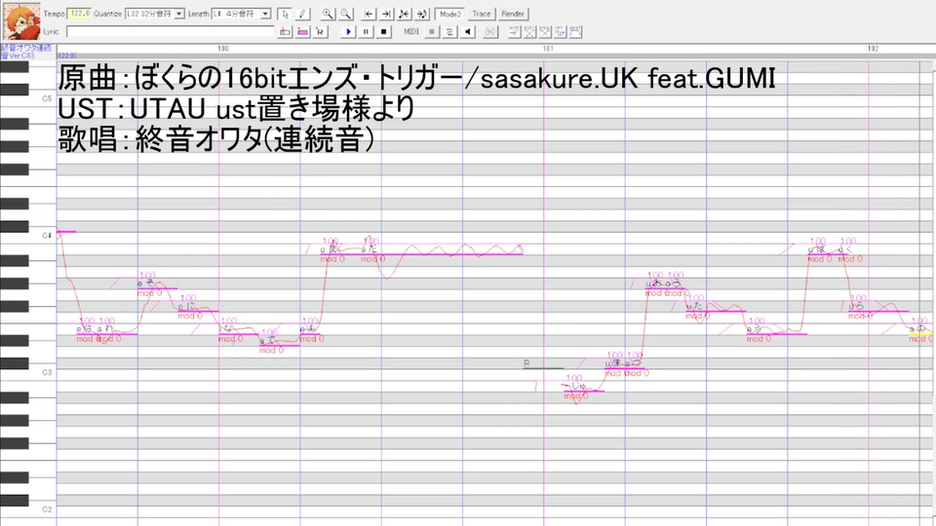Click the vibrato wave icon
936x526 pixels.
point(560,31)
